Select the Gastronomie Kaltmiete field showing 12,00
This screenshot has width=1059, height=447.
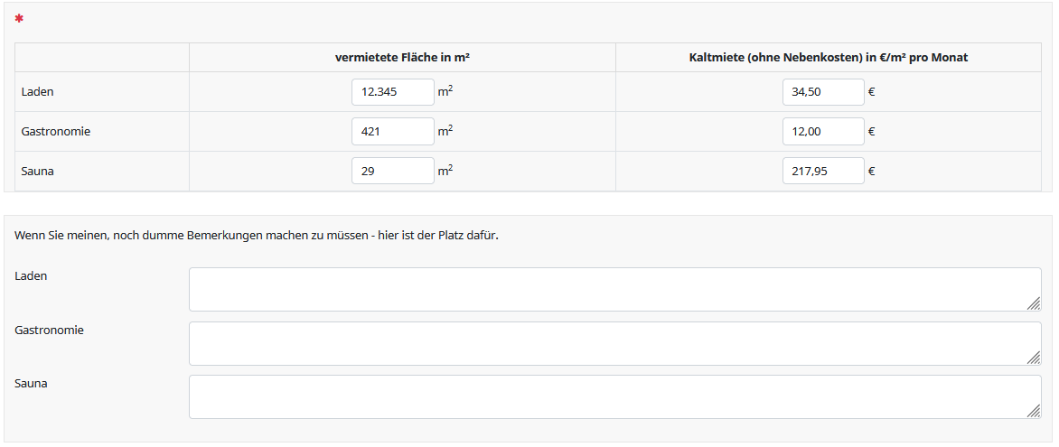tap(822, 132)
